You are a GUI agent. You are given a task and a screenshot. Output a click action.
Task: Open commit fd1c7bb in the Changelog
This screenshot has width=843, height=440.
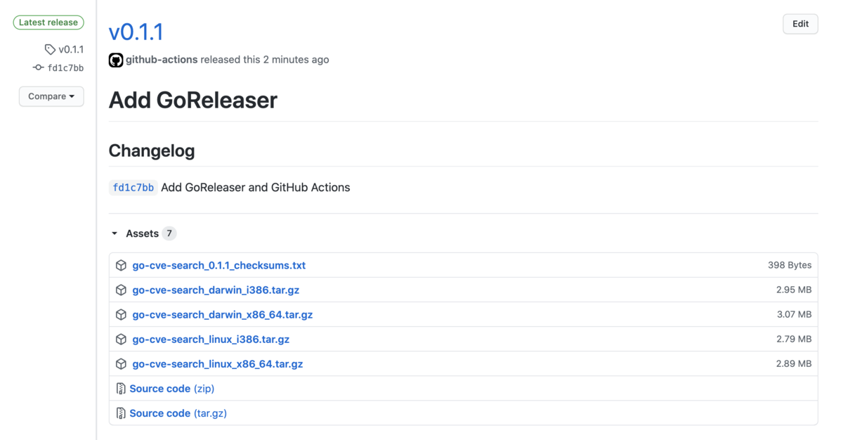(x=133, y=188)
